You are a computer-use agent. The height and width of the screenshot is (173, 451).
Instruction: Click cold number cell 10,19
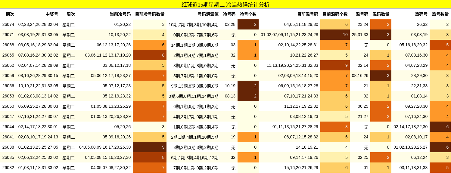[x=230, y=86]
